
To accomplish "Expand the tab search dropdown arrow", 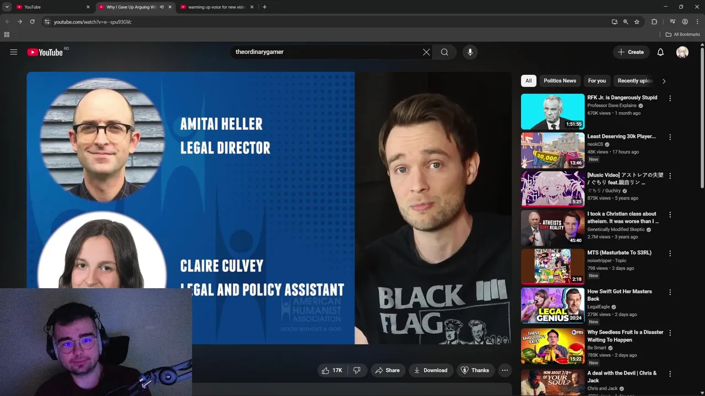I will pos(7,7).
